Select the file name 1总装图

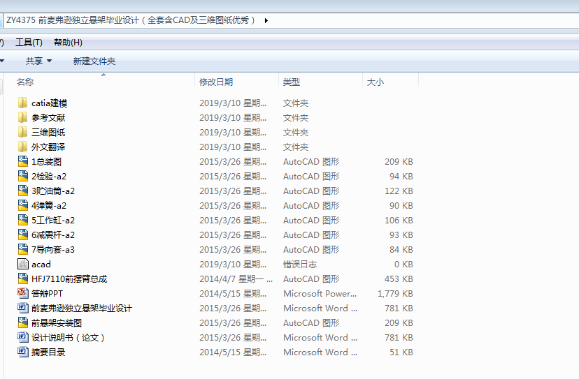click(x=46, y=161)
